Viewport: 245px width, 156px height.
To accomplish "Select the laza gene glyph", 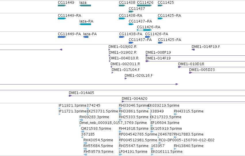I will pyautogui.click(x=85, y=5).
